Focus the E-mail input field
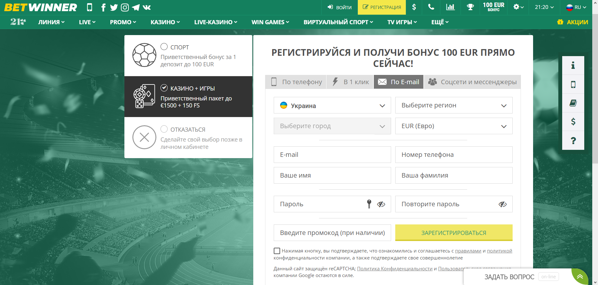The width and height of the screenshot is (598, 285). (332, 155)
